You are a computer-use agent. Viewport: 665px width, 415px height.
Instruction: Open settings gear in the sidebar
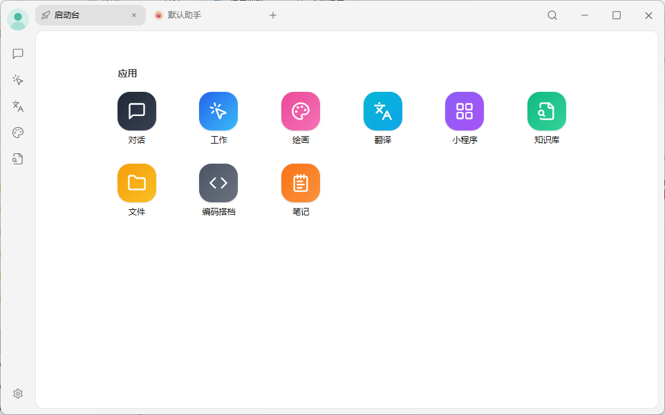point(18,394)
